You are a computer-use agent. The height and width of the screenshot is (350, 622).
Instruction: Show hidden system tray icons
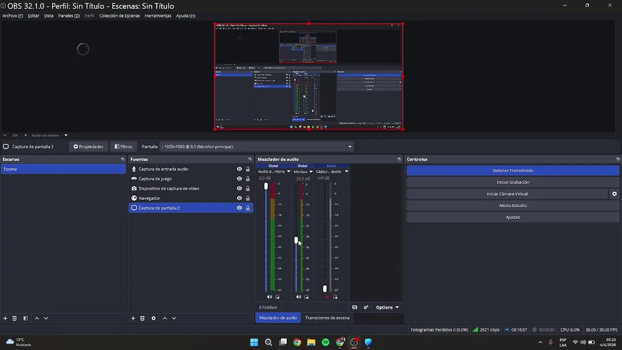point(540,342)
